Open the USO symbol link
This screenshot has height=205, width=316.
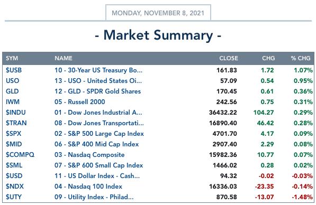[13, 81]
